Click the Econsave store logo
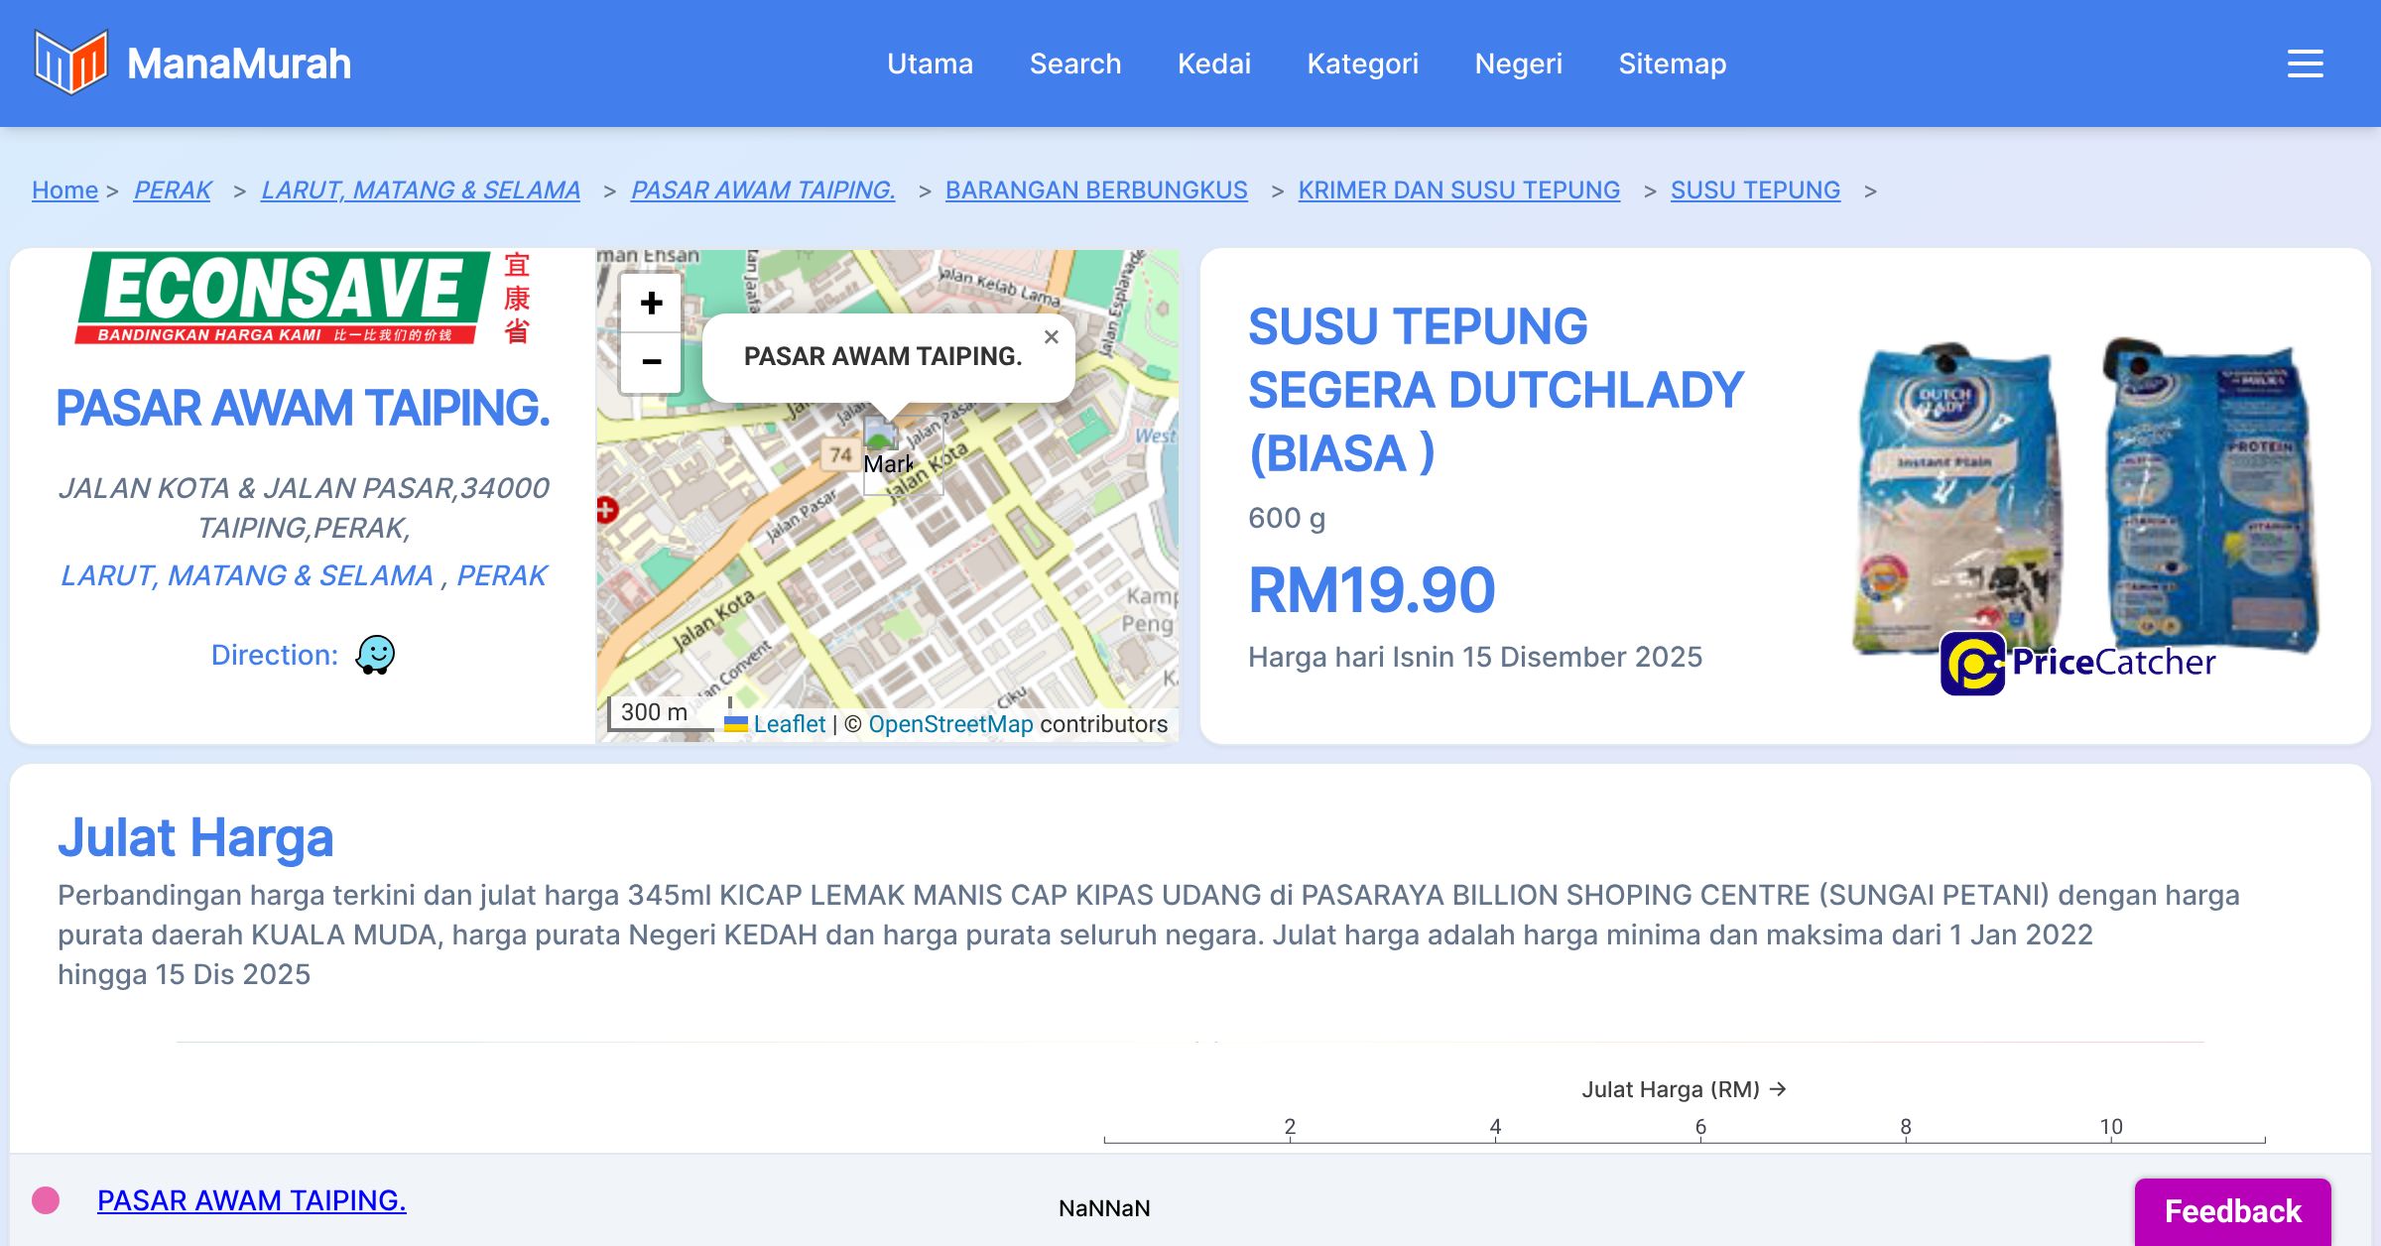Screen dimensions: 2381x1246 pos(303,298)
